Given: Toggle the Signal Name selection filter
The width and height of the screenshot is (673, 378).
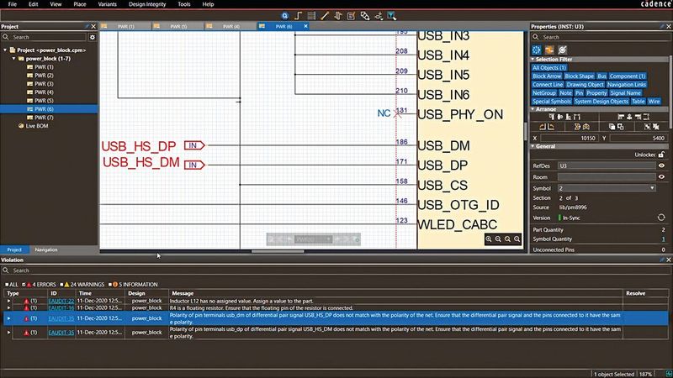Looking at the screenshot, I should click(625, 93).
